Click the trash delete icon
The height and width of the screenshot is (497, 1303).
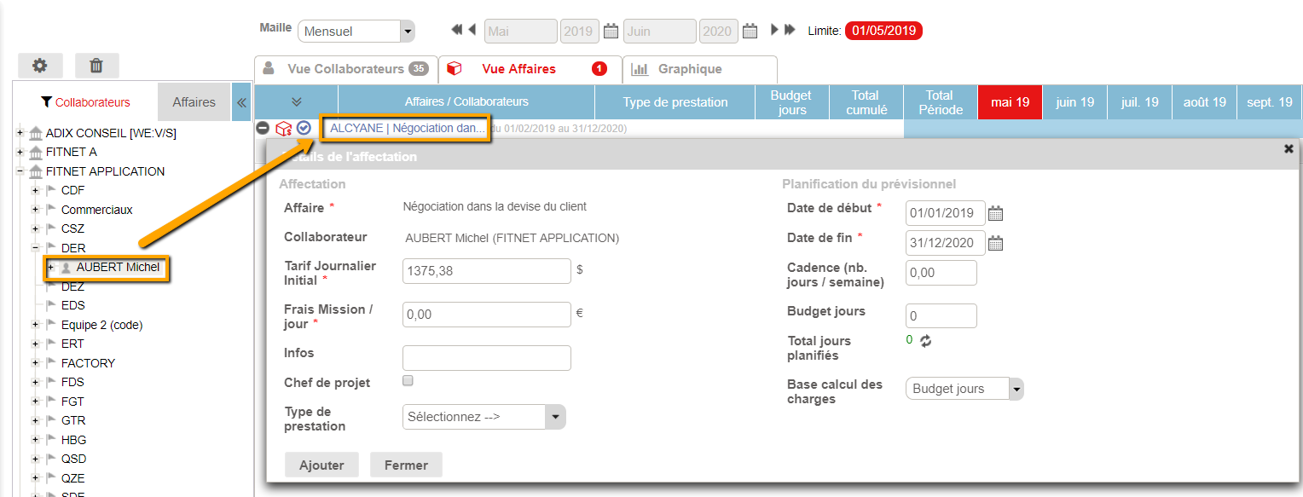[96, 66]
